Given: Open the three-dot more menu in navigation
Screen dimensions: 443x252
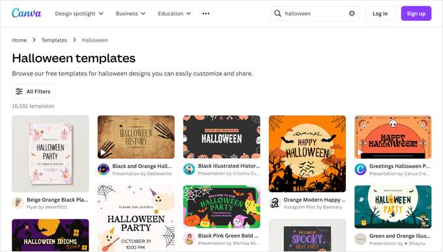Looking at the screenshot, I should tap(206, 14).
